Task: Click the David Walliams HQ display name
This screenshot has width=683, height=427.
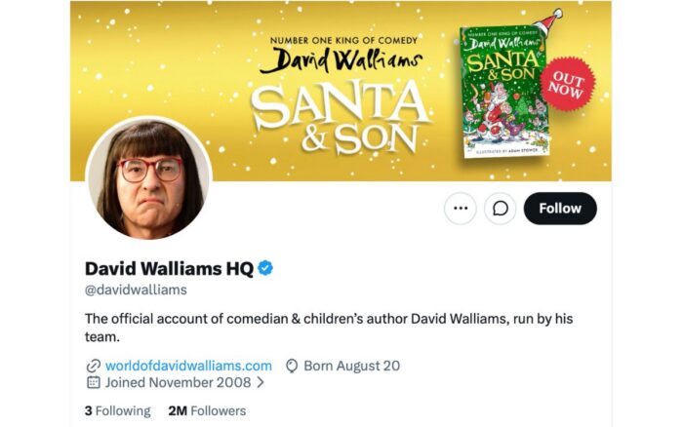Action: tap(169, 268)
